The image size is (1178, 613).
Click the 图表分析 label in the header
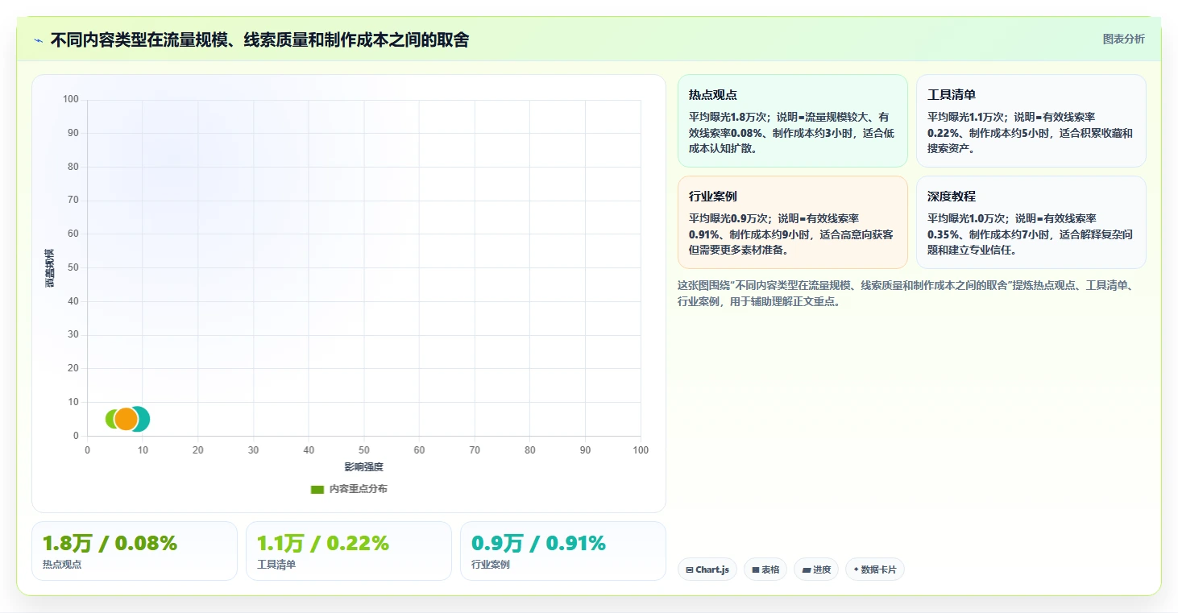1123,39
